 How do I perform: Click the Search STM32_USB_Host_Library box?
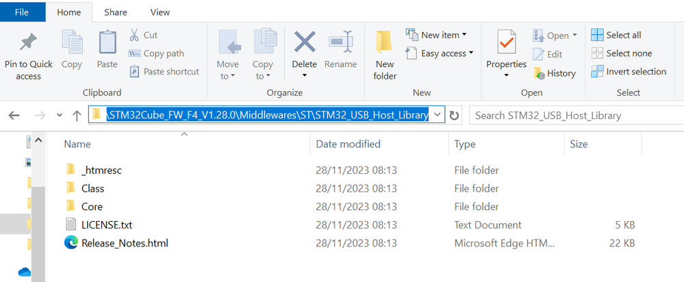tap(577, 116)
